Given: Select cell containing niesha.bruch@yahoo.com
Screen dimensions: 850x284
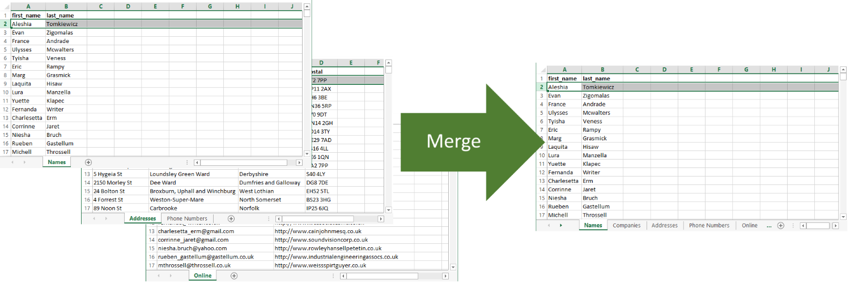Looking at the screenshot, I should point(193,248).
